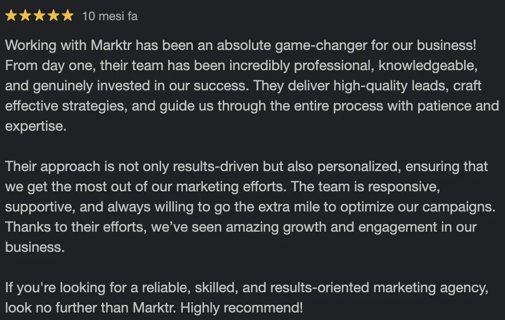Click the fourth gold rating star

coord(54,16)
